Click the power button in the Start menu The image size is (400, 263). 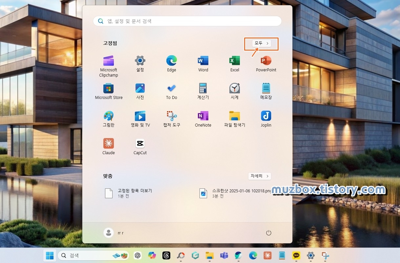[x=269, y=232]
